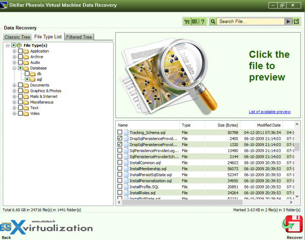
Task: Select the File Type List tab
Action: [x=48, y=36]
